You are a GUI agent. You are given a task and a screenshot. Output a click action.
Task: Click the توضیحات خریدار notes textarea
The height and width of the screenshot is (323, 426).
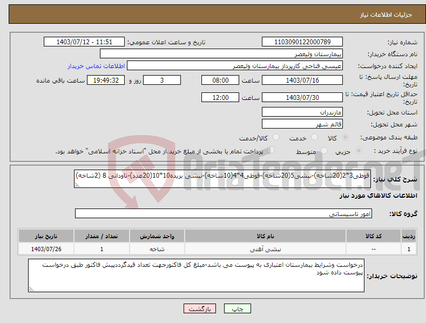click(196, 275)
